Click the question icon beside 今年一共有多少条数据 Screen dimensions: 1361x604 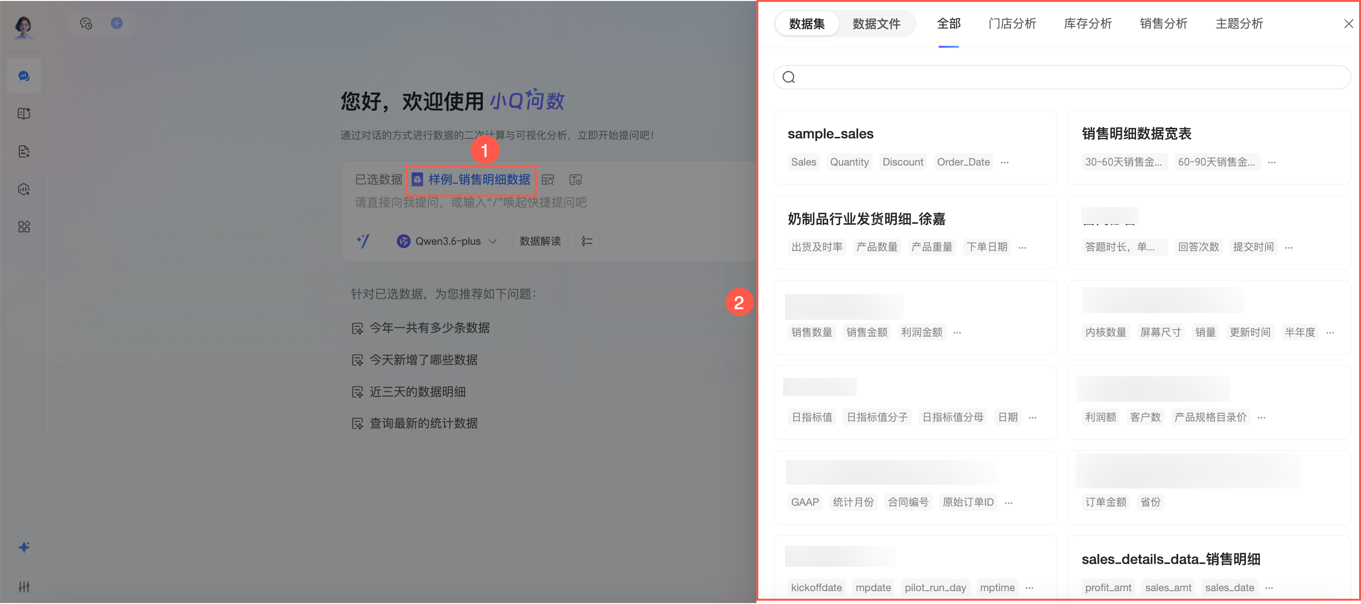point(358,329)
